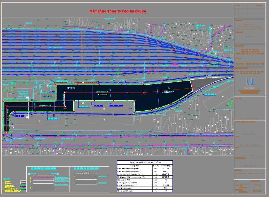Click the Khối lượng column header
Viewport: 269px width, 197px height.
tap(166, 166)
